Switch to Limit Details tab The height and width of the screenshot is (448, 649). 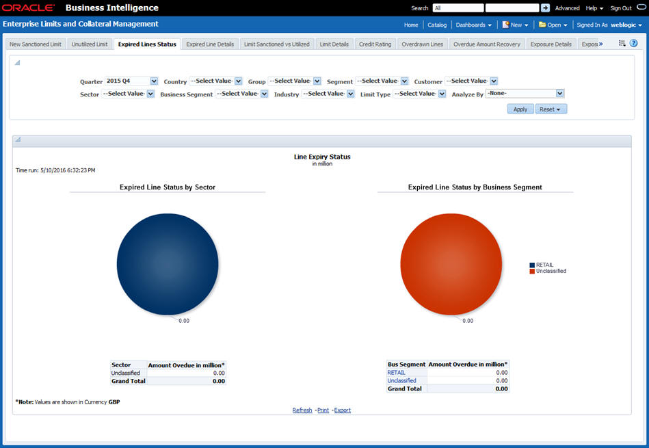click(334, 44)
